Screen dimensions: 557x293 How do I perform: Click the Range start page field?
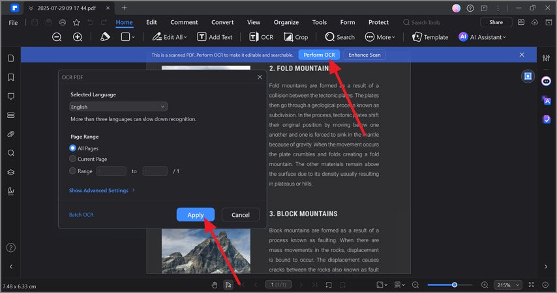pyautogui.click(x=111, y=171)
